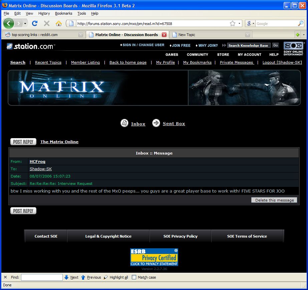Open the Bookmarks menu
The height and width of the screenshot is (290, 308).
pos(63,13)
